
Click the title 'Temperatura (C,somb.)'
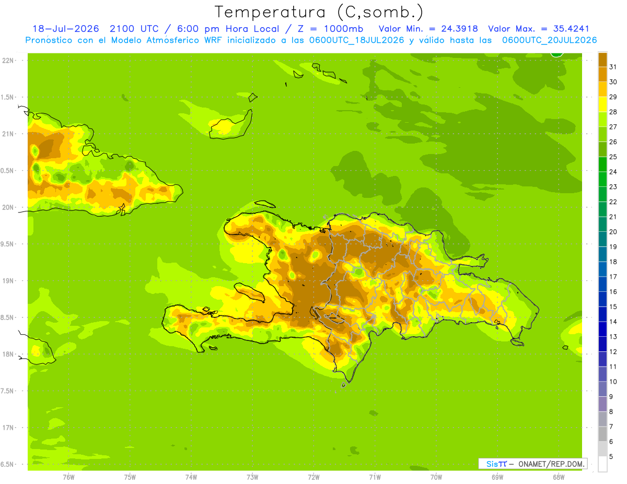pos(319,12)
